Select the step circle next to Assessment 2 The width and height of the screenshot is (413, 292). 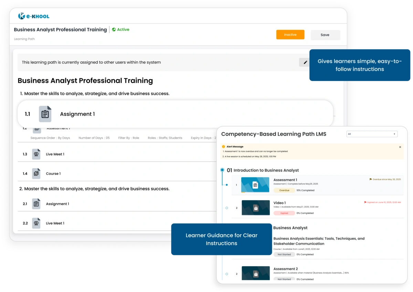(x=226, y=274)
